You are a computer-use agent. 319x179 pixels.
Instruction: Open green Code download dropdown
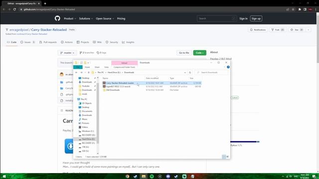tap(199, 53)
